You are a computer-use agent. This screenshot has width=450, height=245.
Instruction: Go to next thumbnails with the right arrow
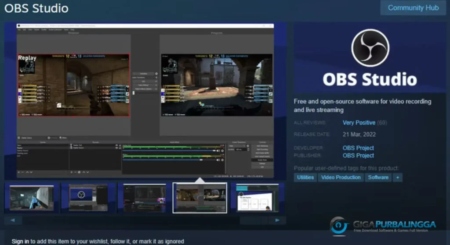(277, 220)
